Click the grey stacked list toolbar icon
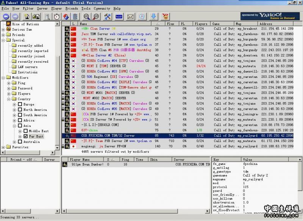Viewport: 303px width, 221px height. point(75,17)
